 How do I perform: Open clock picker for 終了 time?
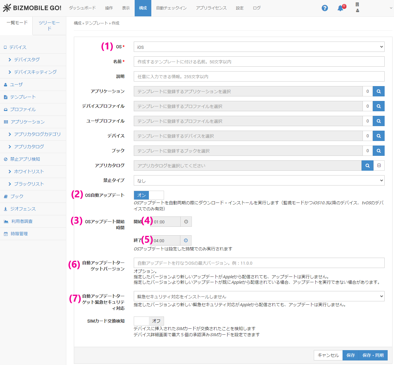click(186, 240)
